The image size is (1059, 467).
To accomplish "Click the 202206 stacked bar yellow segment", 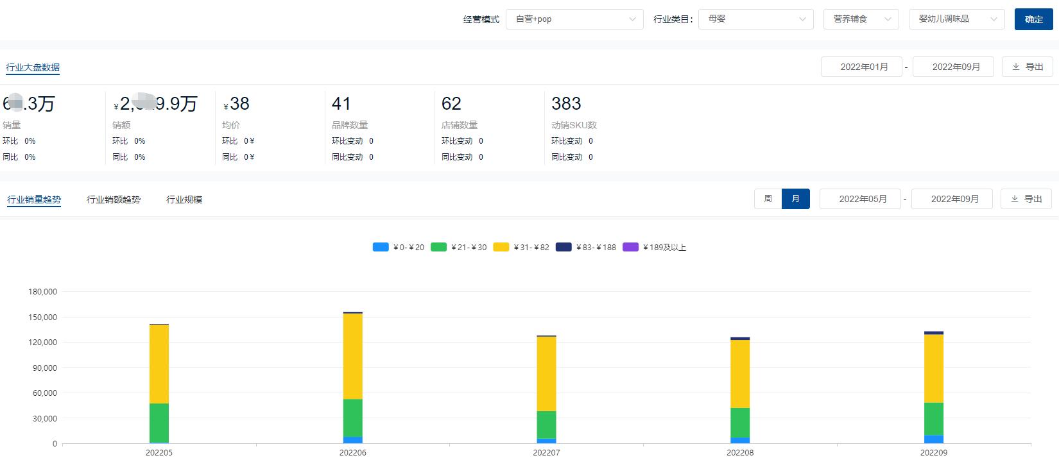I will point(352,356).
